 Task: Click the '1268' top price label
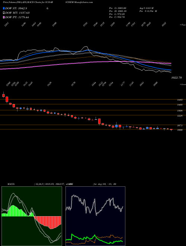click(x=113, y=25)
